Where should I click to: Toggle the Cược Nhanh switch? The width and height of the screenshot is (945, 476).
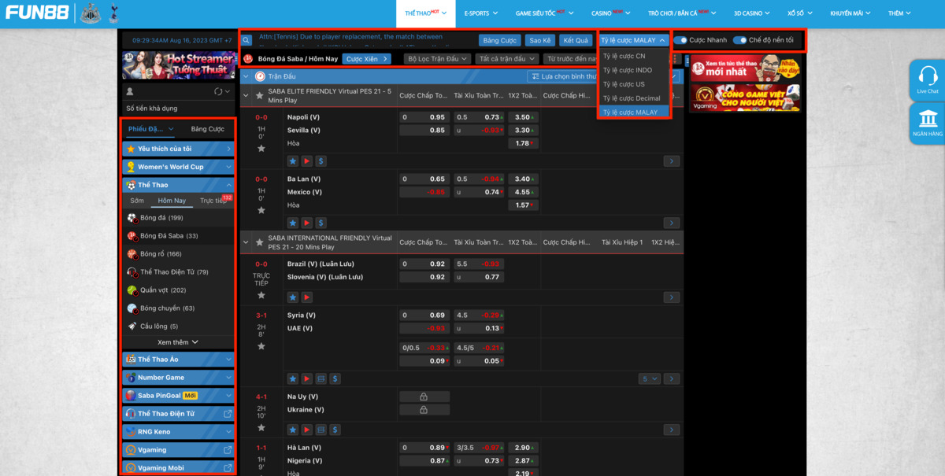680,40
